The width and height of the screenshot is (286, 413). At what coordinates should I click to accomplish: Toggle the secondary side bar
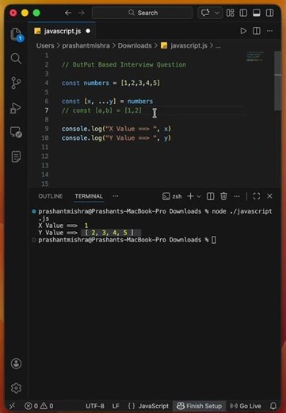[270, 13]
